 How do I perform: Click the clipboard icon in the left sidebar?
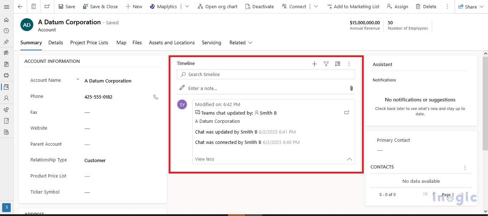(x=6, y=64)
